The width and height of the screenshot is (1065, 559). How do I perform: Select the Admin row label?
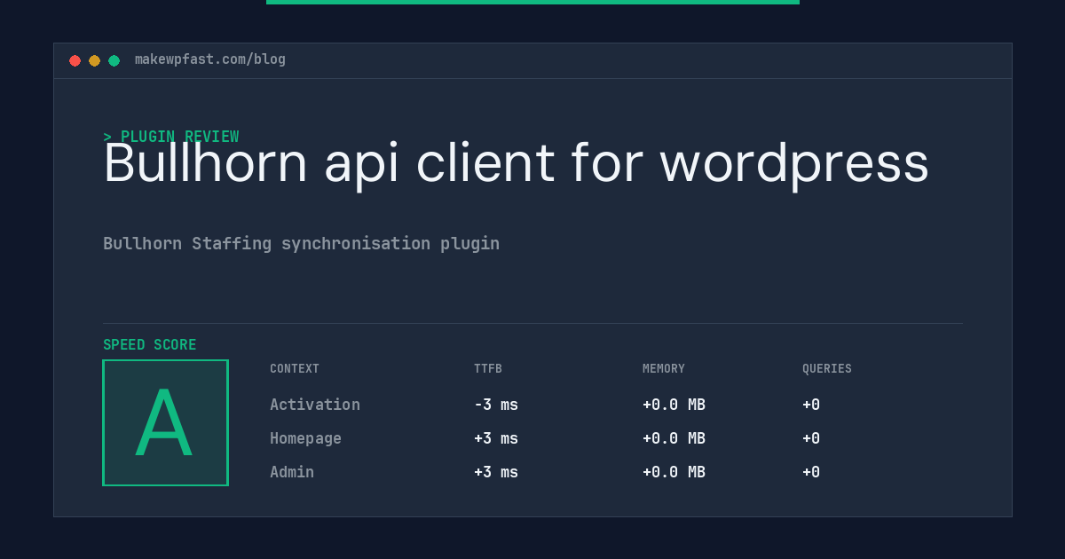pos(292,472)
